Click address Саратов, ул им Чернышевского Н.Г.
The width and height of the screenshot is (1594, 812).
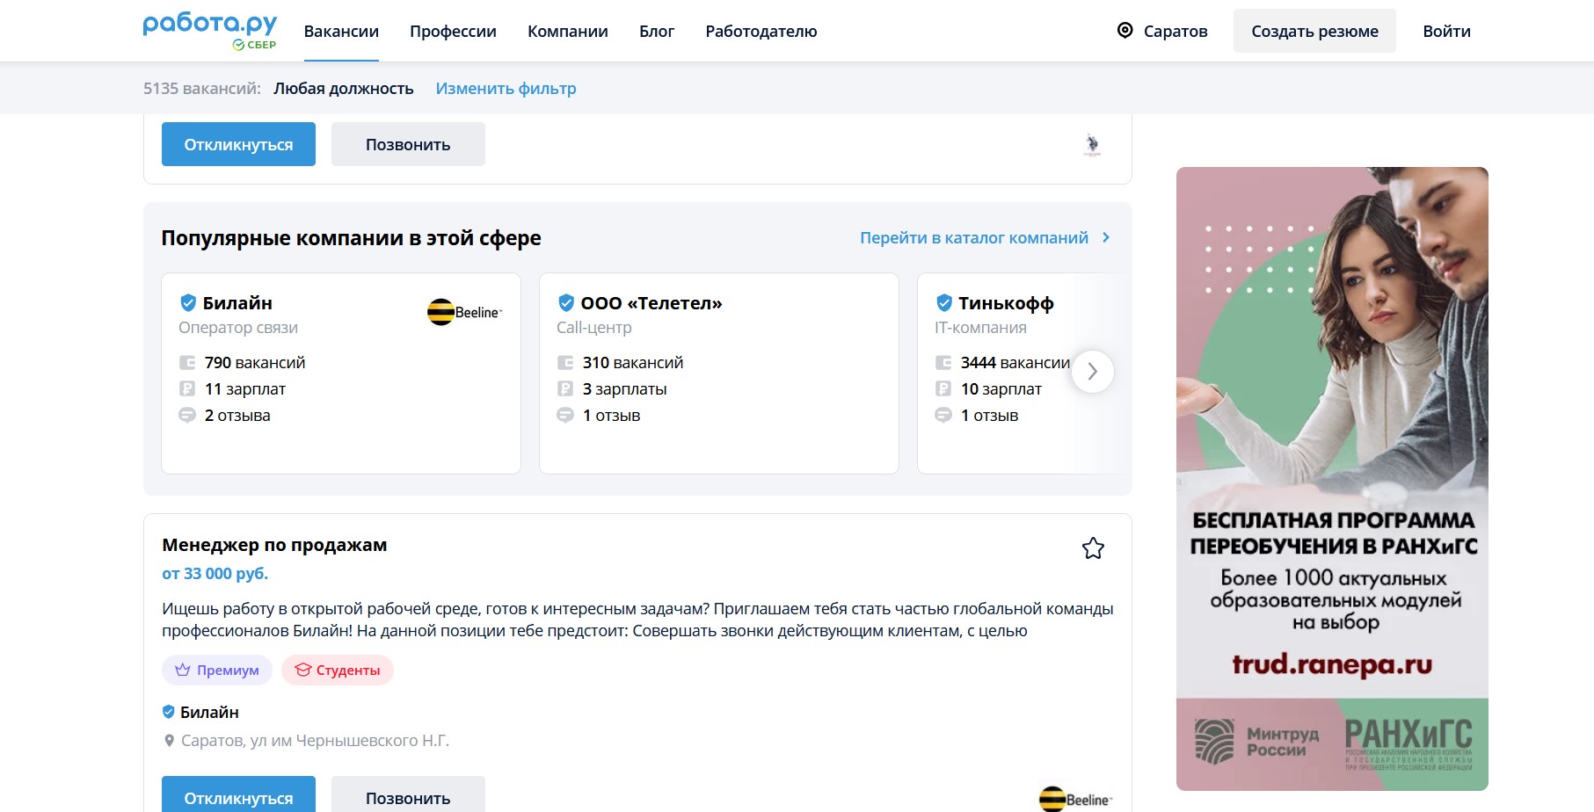(x=315, y=741)
